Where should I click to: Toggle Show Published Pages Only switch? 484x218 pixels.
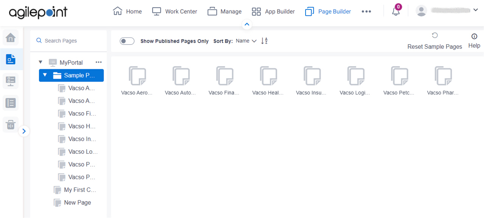point(127,41)
